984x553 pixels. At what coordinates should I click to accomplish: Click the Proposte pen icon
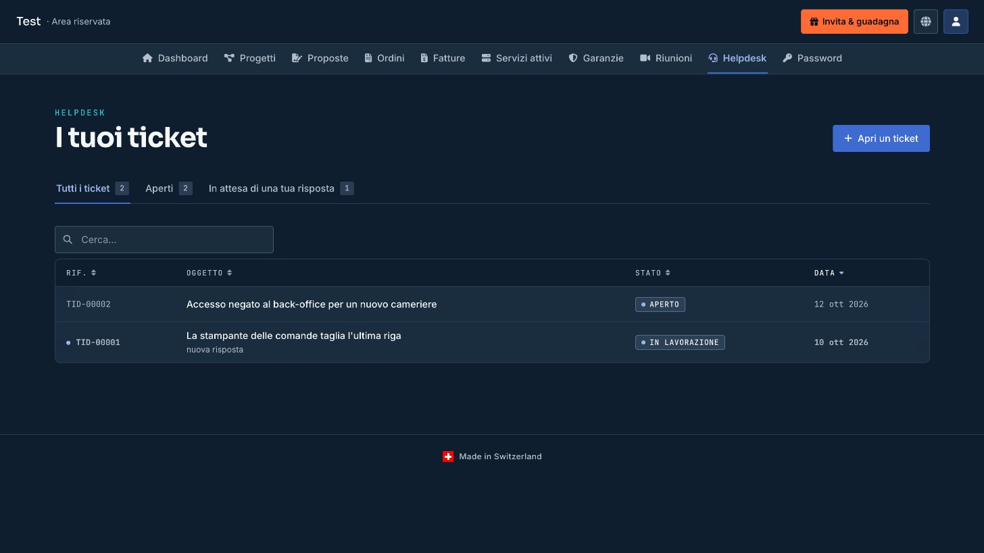(x=297, y=58)
